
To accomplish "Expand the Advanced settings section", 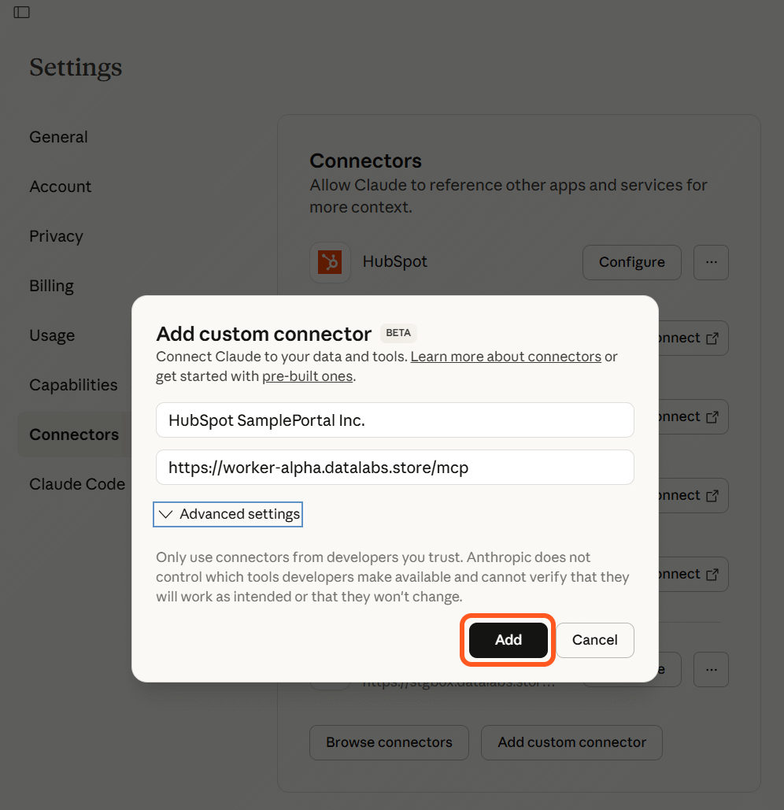I will (227, 514).
